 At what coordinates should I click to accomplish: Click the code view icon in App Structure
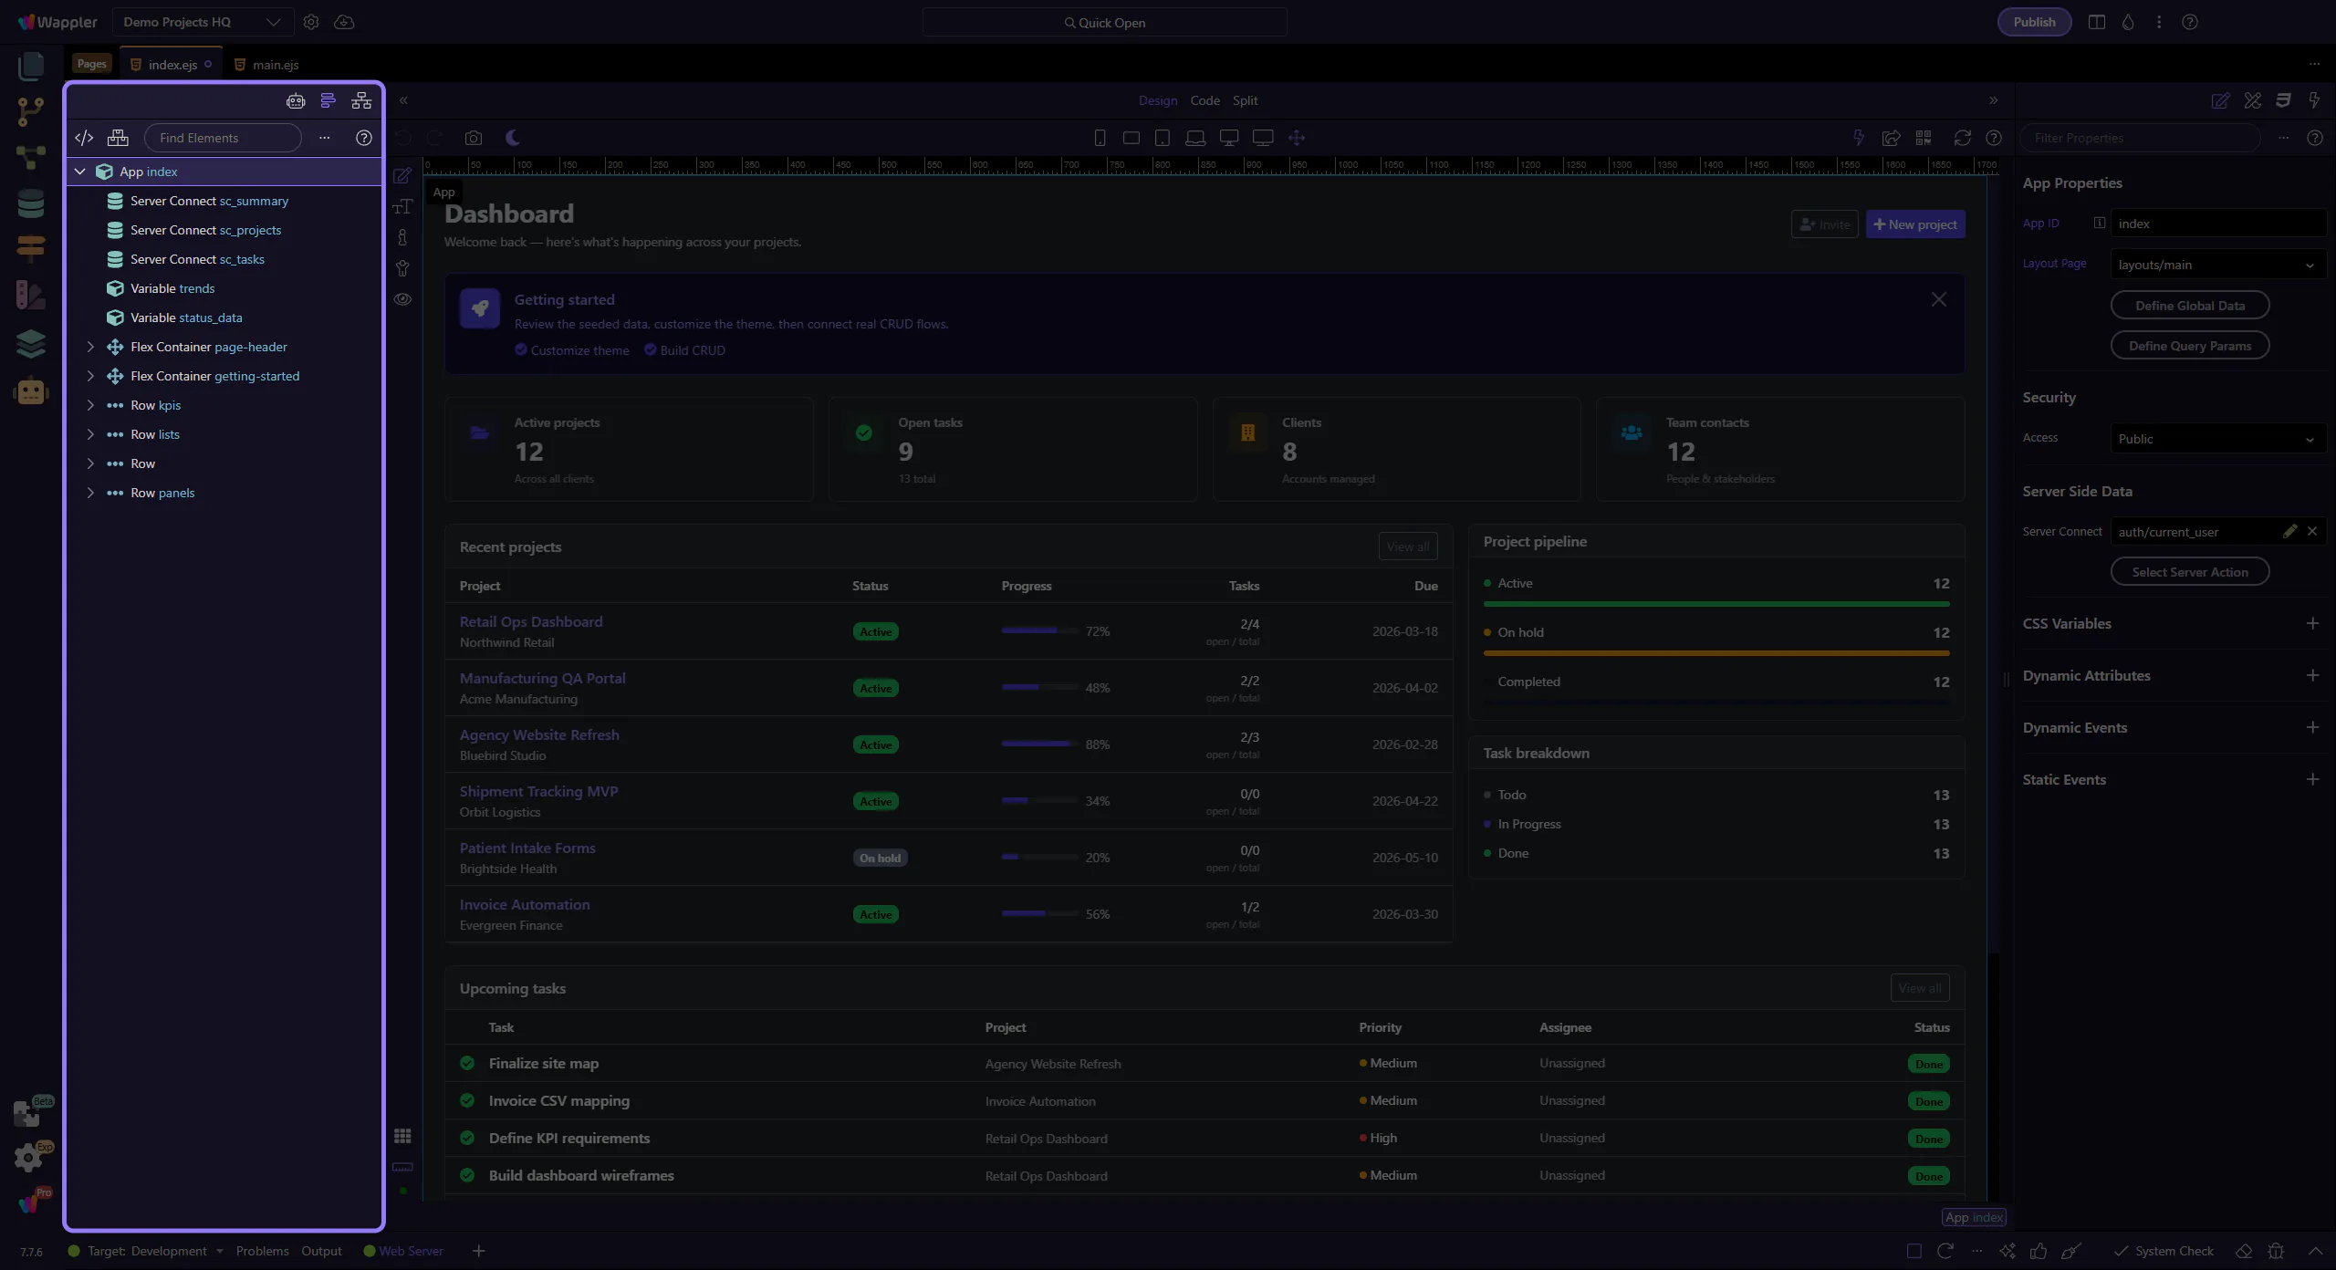click(84, 138)
